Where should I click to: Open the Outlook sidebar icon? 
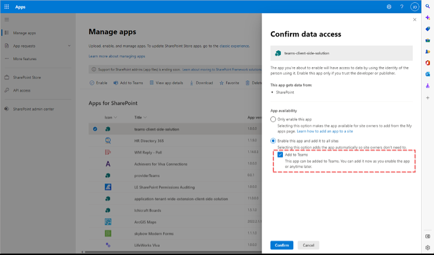428,74
